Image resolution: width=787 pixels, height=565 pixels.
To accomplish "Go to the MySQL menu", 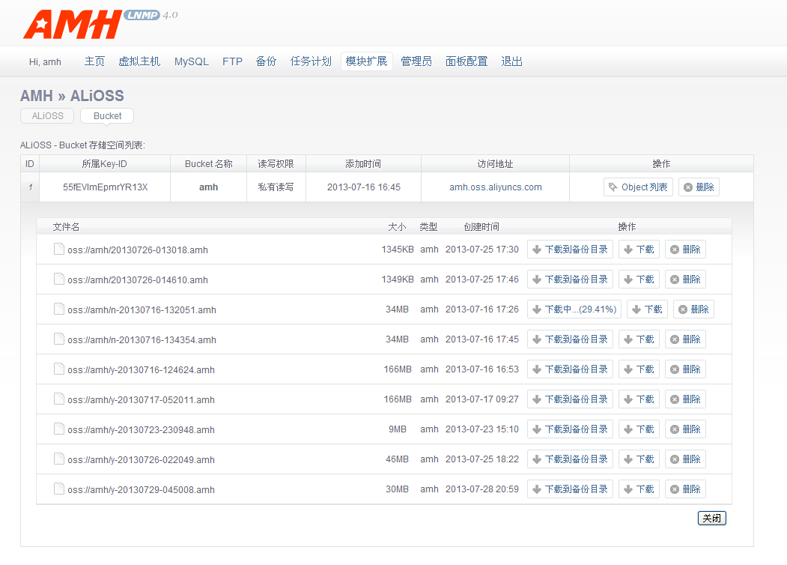I will click(x=192, y=61).
